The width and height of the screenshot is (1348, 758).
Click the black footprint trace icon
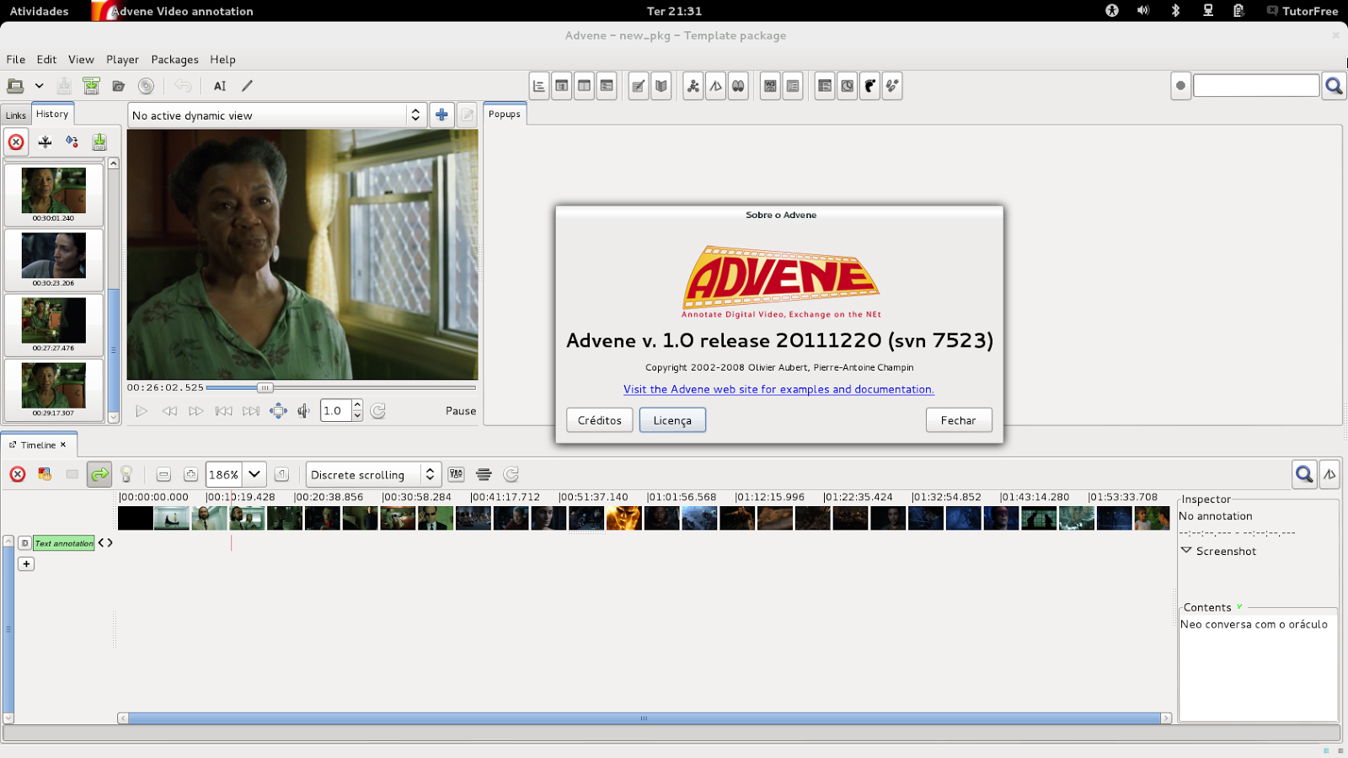click(869, 86)
